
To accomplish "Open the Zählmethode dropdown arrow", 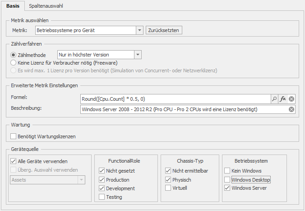I will tap(138, 55).
